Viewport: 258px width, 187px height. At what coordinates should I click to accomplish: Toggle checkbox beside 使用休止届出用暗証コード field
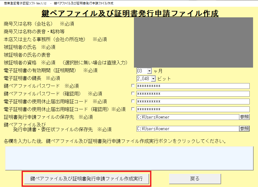(x=133, y=101)
